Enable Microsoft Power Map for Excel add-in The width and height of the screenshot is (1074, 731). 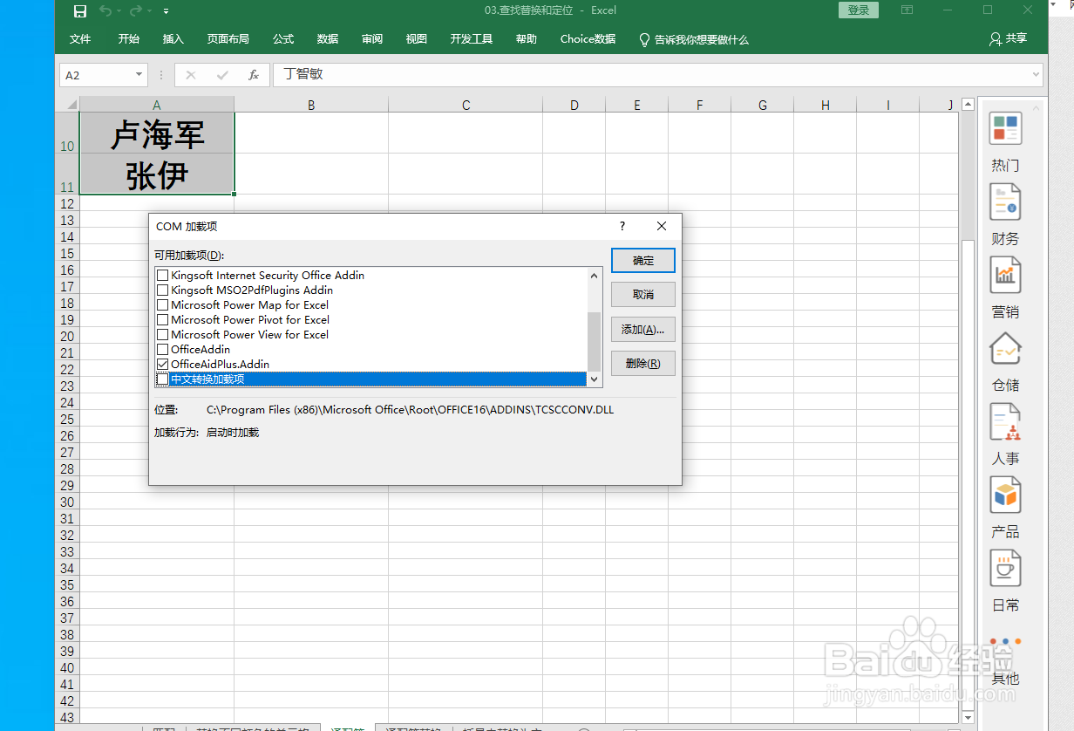click(x=162, y=304)
